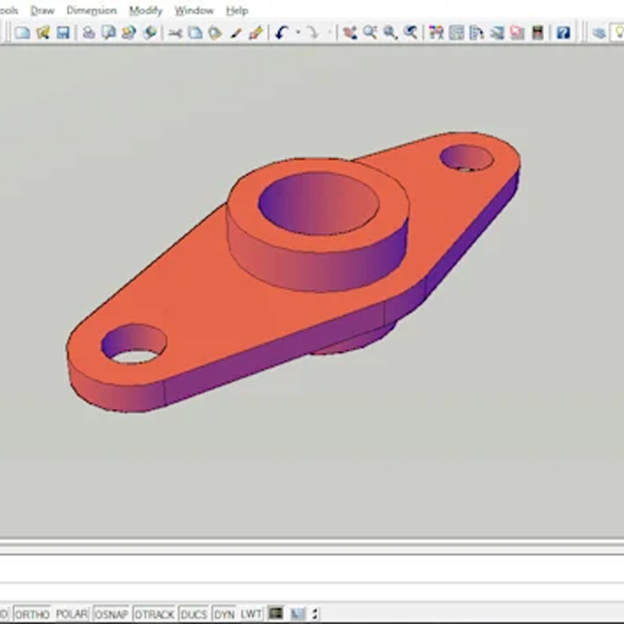The height and width of the screenshot is (624, 624).
Task: Toggle POLAR tracking in status bar
Action: [72, 614]
